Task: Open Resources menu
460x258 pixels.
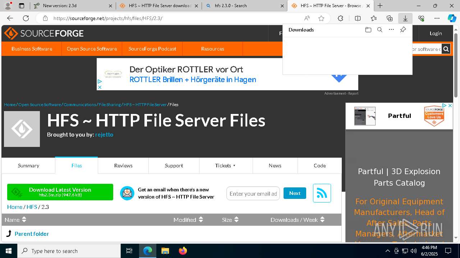Action: pos(213,49)
